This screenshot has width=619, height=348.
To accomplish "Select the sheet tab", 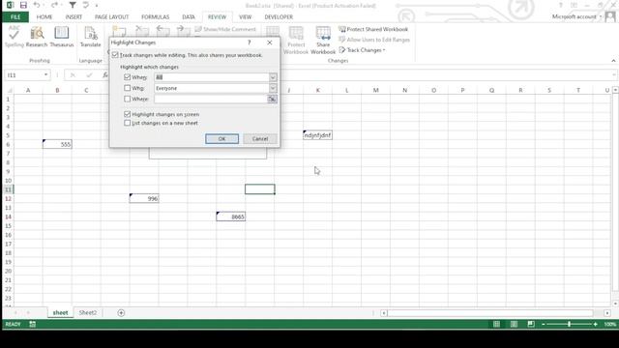I will (60, 312).
